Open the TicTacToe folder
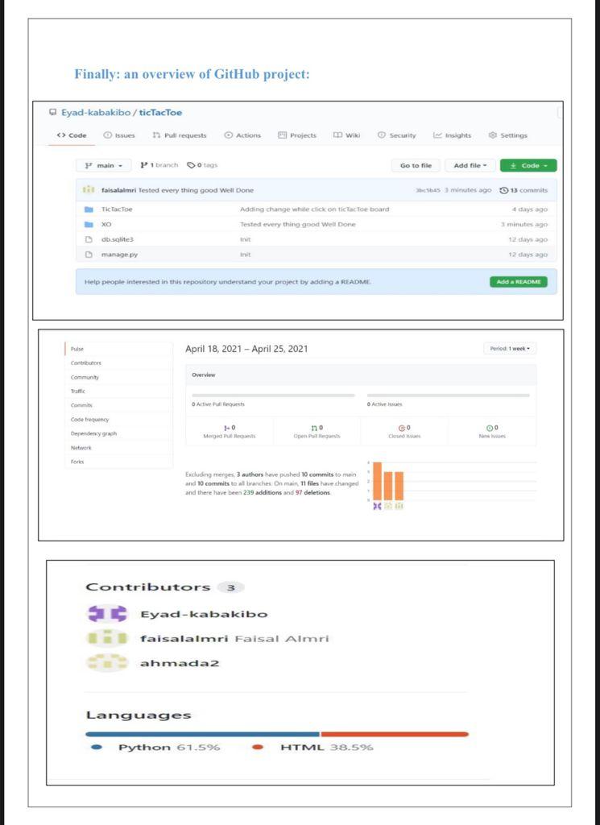The width and height of the screenshot is (600, 825). [x=117, y=209]
